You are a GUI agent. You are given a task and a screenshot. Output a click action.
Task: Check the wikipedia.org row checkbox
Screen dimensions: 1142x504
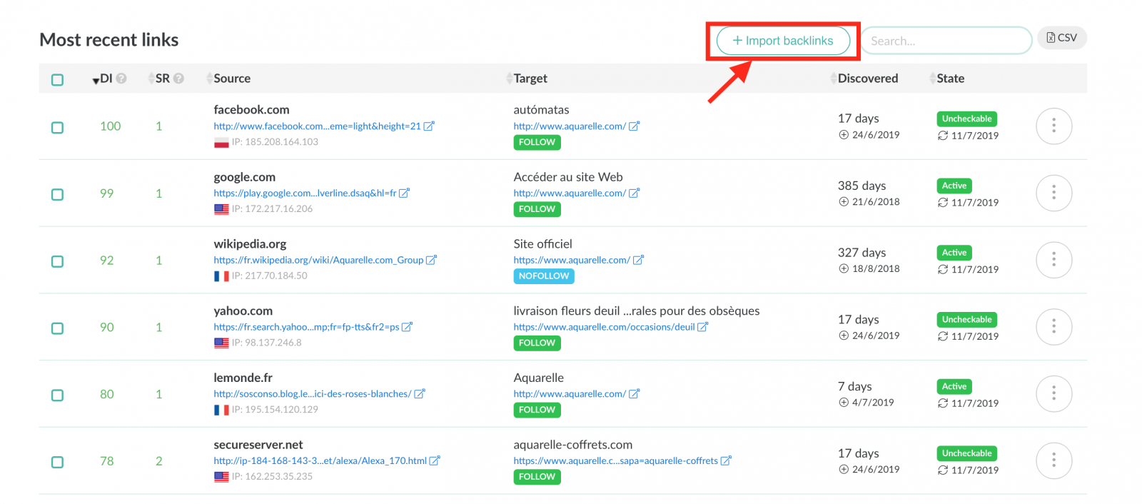tap(57, 261)
